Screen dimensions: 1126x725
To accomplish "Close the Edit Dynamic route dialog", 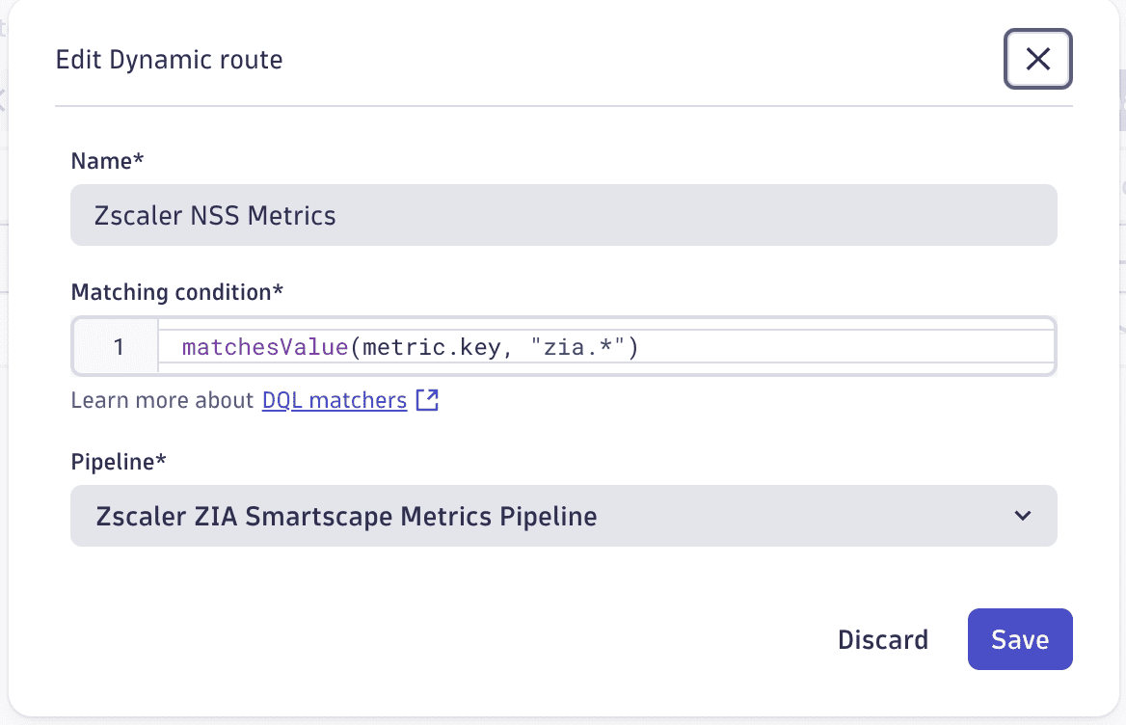I will pos(1037,59).
